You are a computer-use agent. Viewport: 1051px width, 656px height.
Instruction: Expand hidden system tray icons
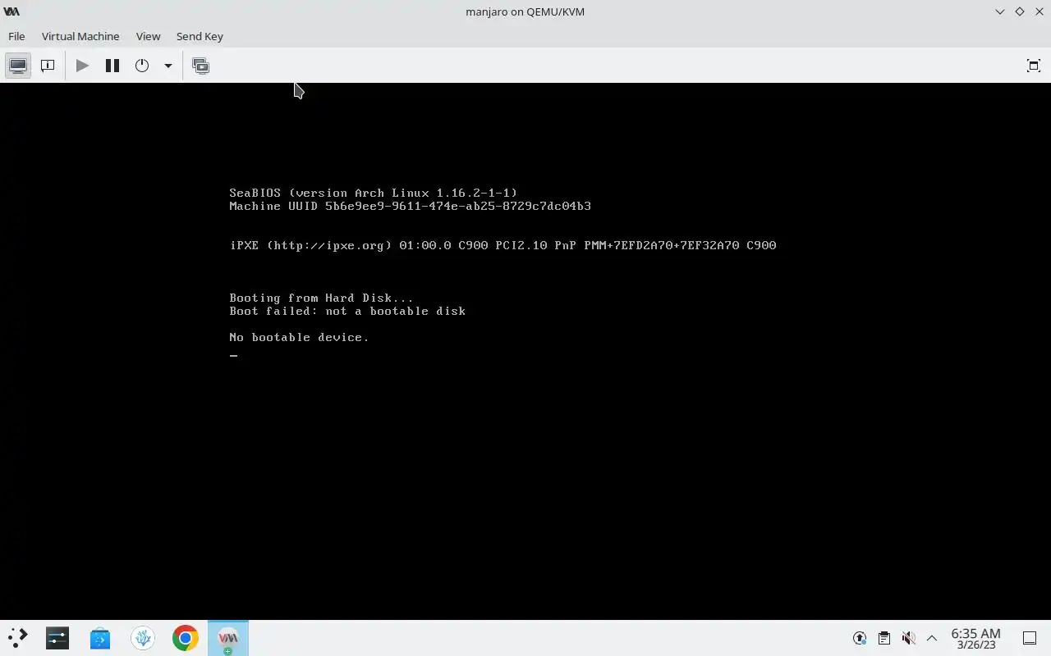click(x=932, y=638)
